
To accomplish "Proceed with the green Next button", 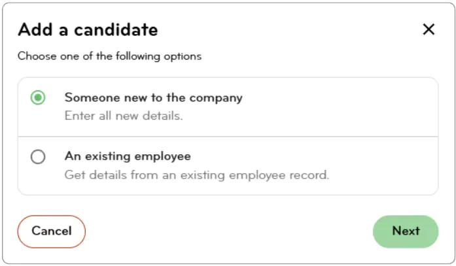I will coord(406,231).
